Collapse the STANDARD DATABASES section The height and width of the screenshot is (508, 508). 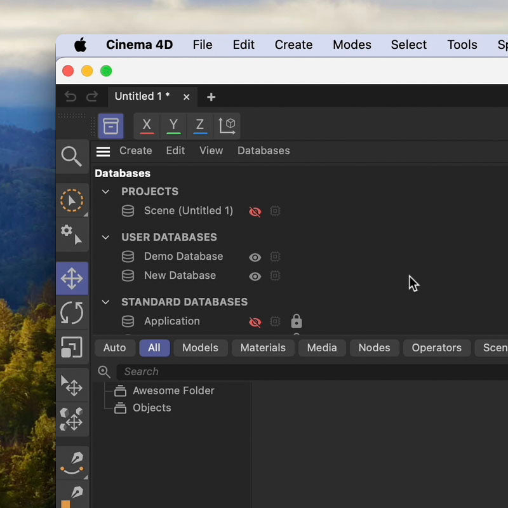coord(105,302)
